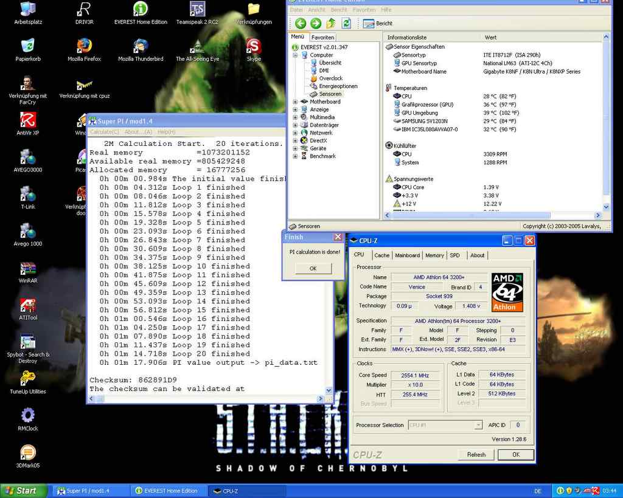The image size is (623, 498).
Task: Switch to the Mainboard tab in CPU-Z
Action: coord(407,255)
